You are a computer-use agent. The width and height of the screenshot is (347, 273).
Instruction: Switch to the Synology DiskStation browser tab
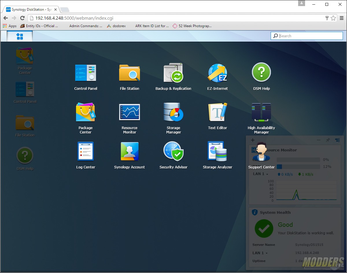[32, 10]
